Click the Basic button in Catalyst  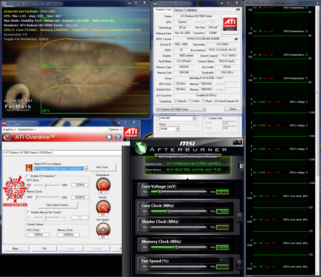tap(16, 248)
